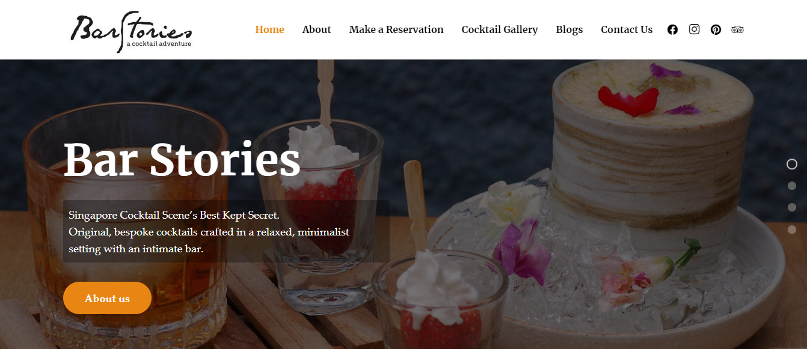Go to the Home menu item
This screenshot has width=807, height=349.
pyautogui.click(x=269, y=29)
